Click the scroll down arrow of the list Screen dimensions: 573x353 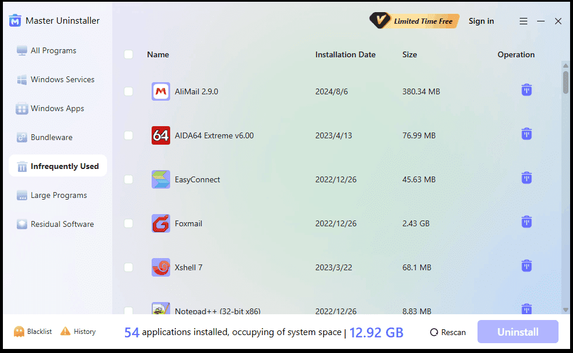point(565,310)
